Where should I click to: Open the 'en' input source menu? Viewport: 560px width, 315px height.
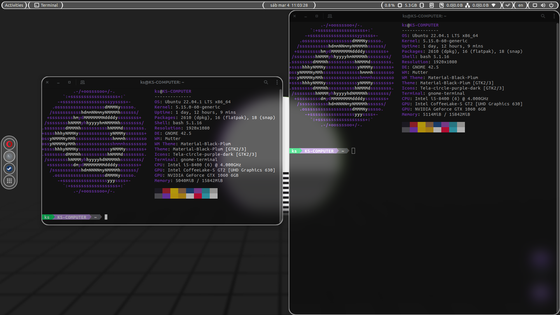[x=521, y=5]
